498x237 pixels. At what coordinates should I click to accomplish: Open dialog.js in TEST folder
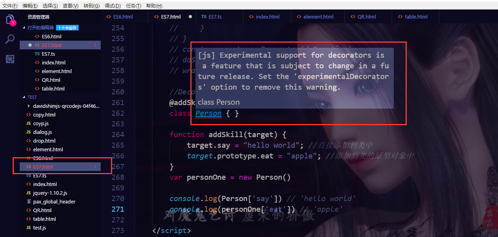pos(60,132)
